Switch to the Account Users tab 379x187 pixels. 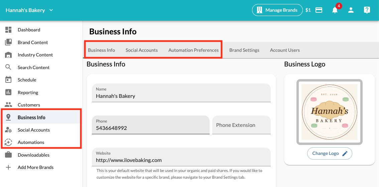pos(285,50)
